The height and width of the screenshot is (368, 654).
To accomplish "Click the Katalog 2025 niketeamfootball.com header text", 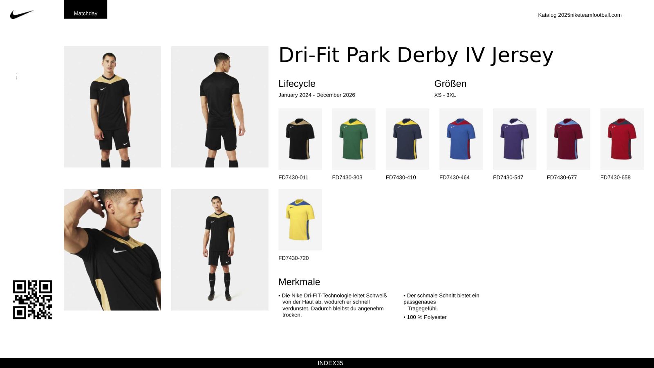I will point(580,15).
